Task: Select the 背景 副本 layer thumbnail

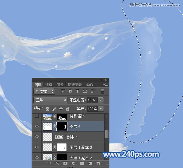Action: pyautogui.click(x=48, y=117)
